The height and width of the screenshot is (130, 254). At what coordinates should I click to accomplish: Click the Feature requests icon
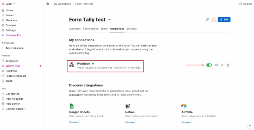pos(3,76)
